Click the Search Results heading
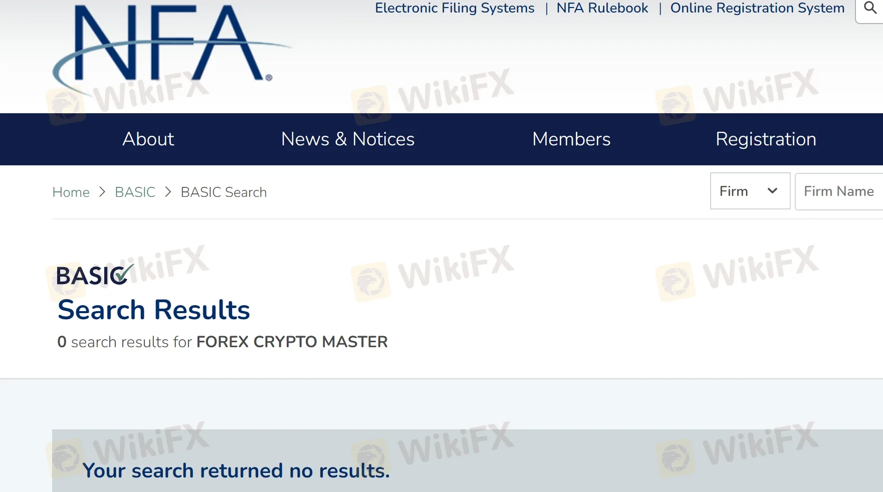The image size is (883, 492). [x=154, y=310]
